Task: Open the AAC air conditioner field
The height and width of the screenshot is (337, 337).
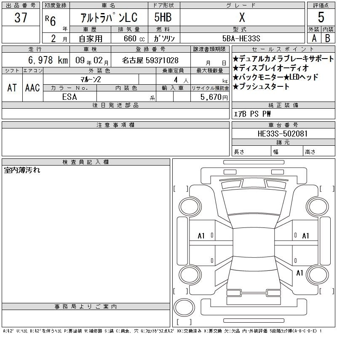Action: 32,88
